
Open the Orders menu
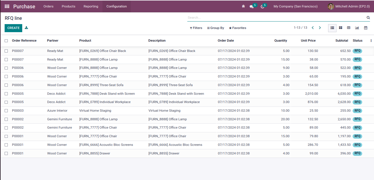48,6
